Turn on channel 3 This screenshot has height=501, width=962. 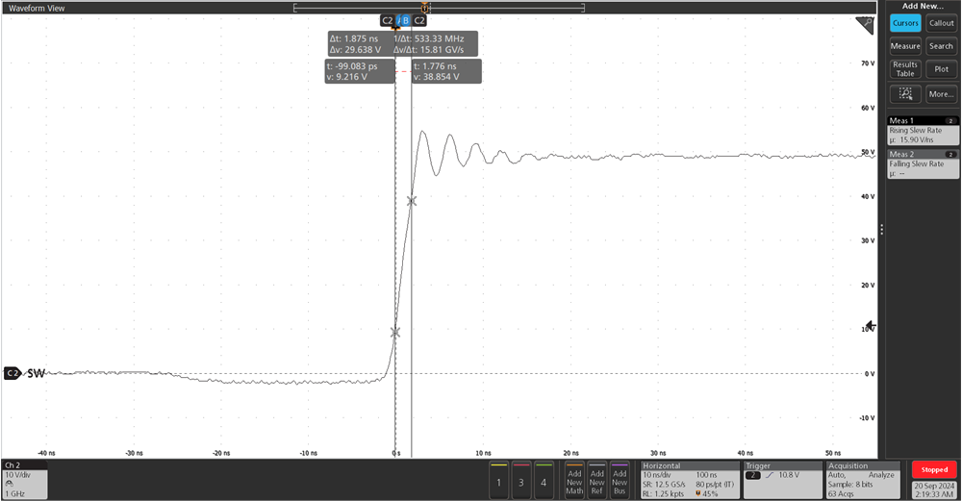[x=520, y=481]
